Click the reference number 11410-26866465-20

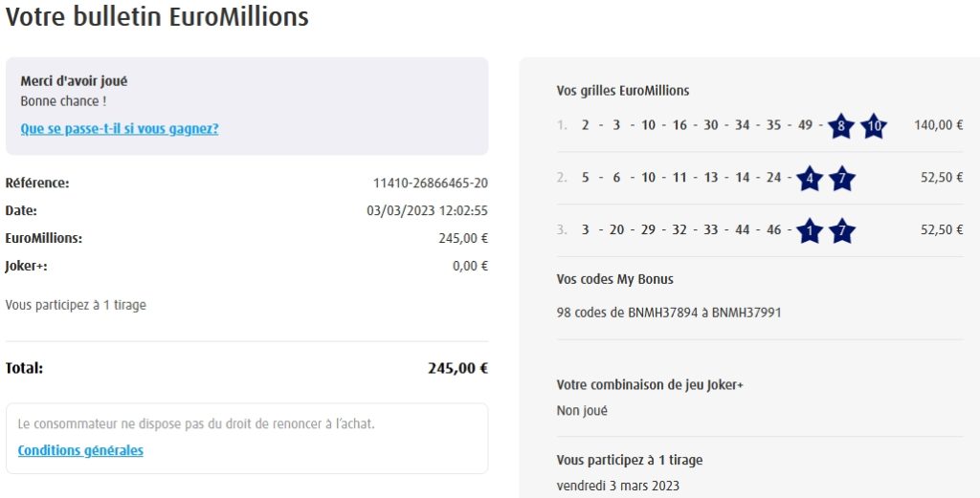click(430, 184)
